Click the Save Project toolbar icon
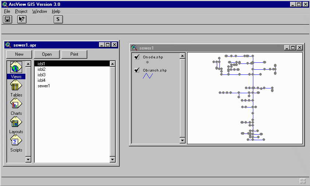The height and width of the screenshot is (186, 310). coord(7,19)
